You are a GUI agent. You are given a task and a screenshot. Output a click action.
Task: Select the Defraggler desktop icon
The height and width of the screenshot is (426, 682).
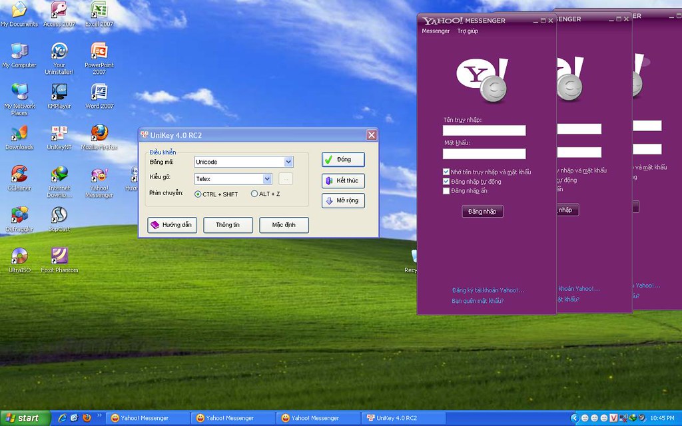coord(19,219)
